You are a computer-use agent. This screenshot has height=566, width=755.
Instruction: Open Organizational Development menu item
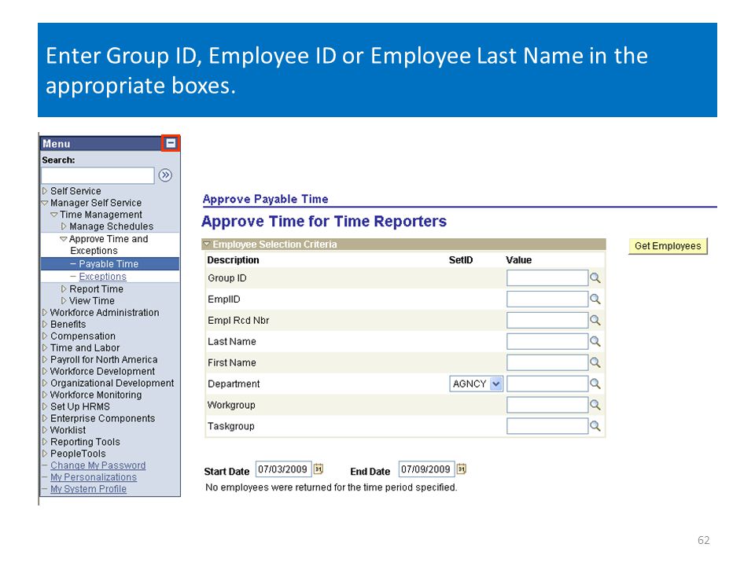112,383
